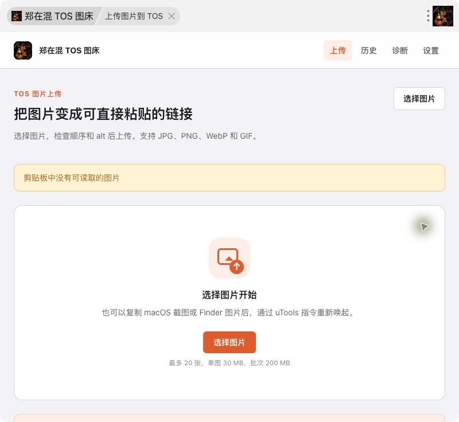The width and height of the screenshot is (459, 422).
Task: Click the orange 选择图片 button
Action: pyautogui.click(x=229, y=342)
